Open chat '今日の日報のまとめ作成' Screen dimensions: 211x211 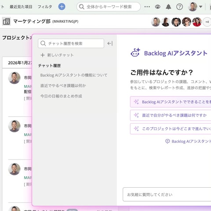coord(61,96)
